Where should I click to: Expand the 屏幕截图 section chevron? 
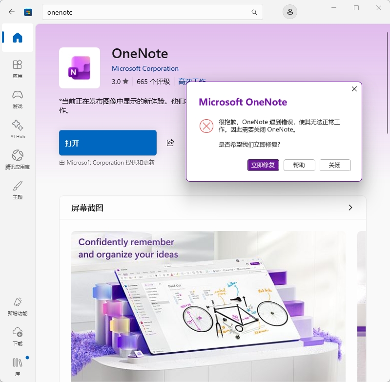pyautogui.click(x=350, y=208)
